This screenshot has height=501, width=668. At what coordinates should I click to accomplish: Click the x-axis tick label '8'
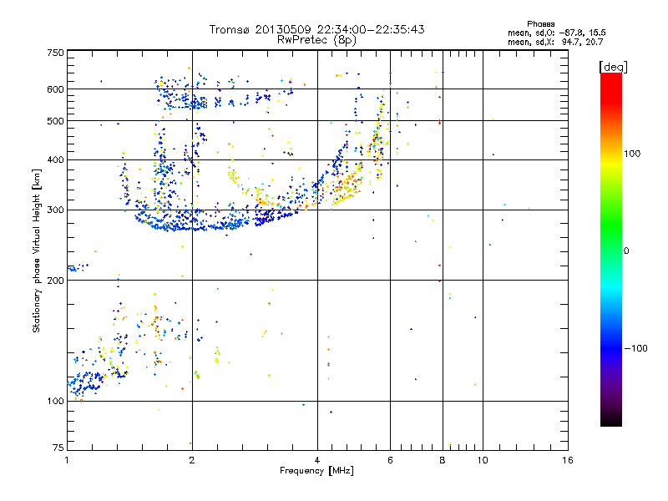443,460
